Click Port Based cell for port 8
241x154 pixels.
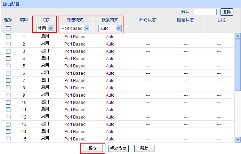75,88
